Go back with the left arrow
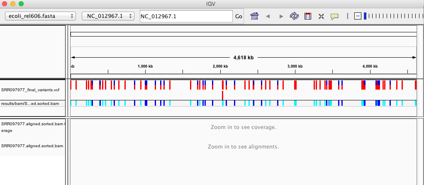 point(268,16)
